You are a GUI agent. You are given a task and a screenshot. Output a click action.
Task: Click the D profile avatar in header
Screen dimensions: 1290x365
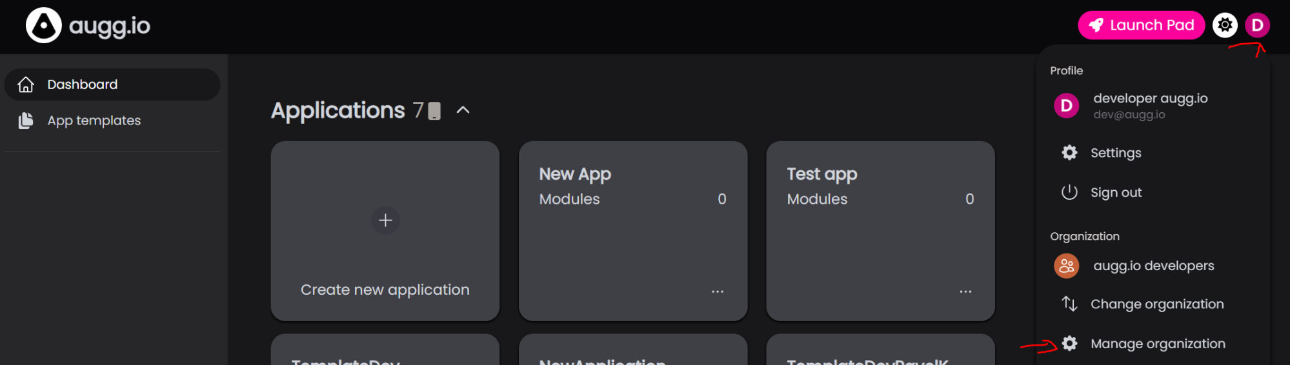click(x=1256, y=25)
